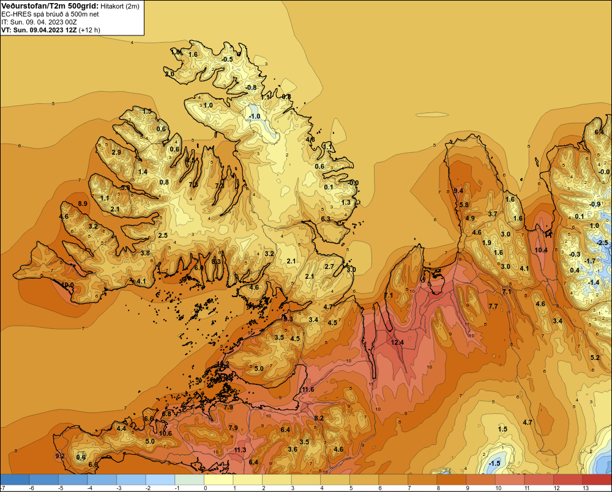Click the 10.6 temperature value
The height and width of the screenshot is (492, 612).
tap(165, 433)
